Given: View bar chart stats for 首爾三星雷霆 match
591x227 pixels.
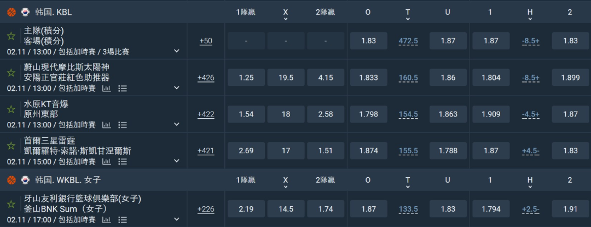Looking at the screenshot, I should [106, 161].
